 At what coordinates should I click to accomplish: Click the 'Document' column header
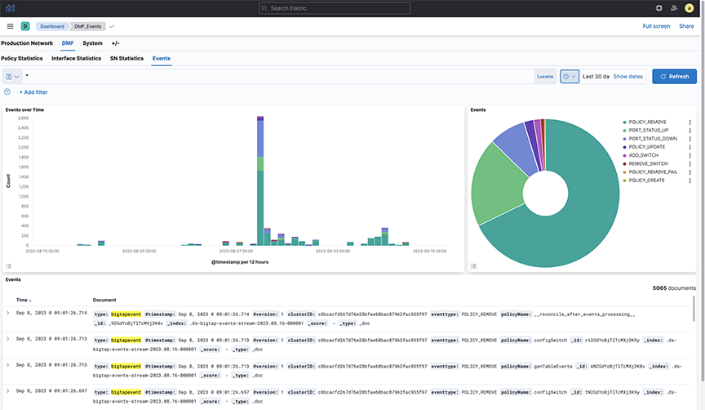click(x=104, y=300)
